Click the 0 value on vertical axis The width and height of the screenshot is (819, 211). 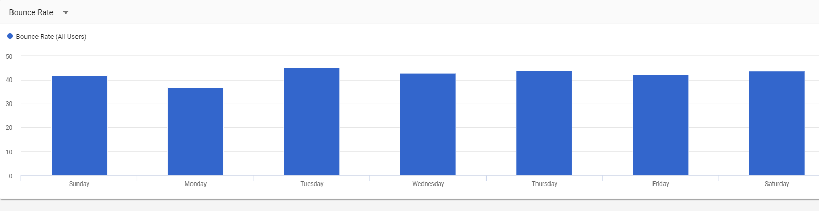tap(11, 176)
